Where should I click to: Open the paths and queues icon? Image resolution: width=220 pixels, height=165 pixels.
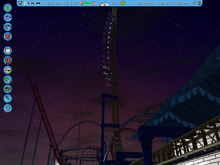[x=8, y=89]
